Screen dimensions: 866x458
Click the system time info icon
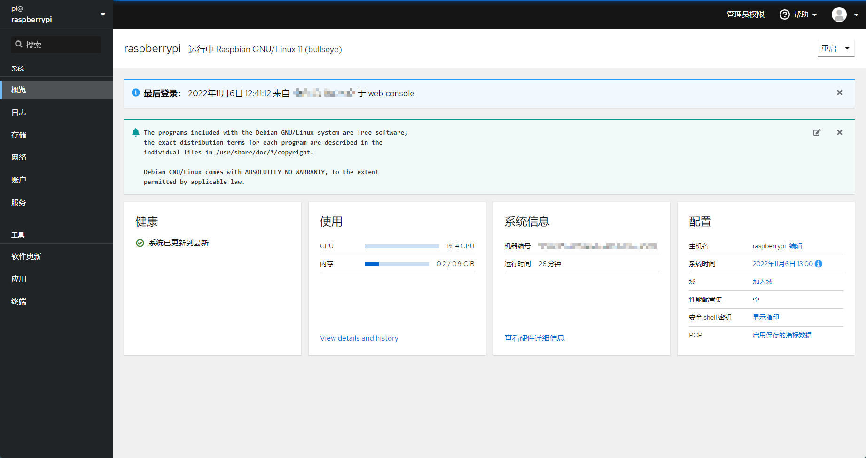819,264
